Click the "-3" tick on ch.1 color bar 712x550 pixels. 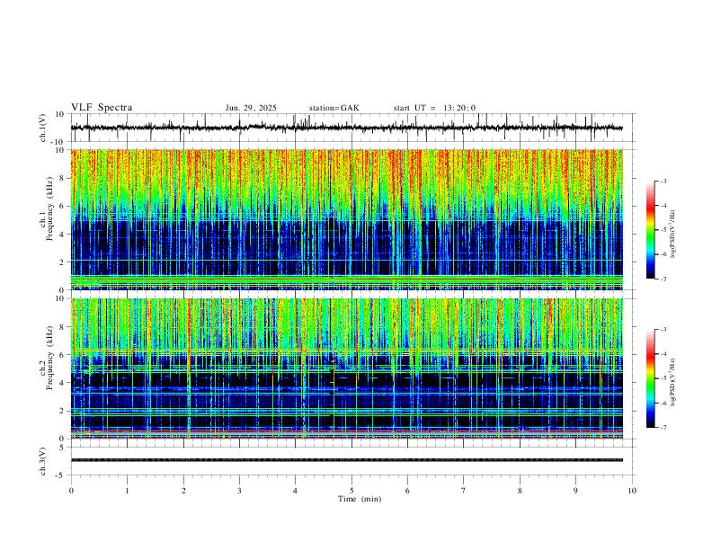(663, 181)
